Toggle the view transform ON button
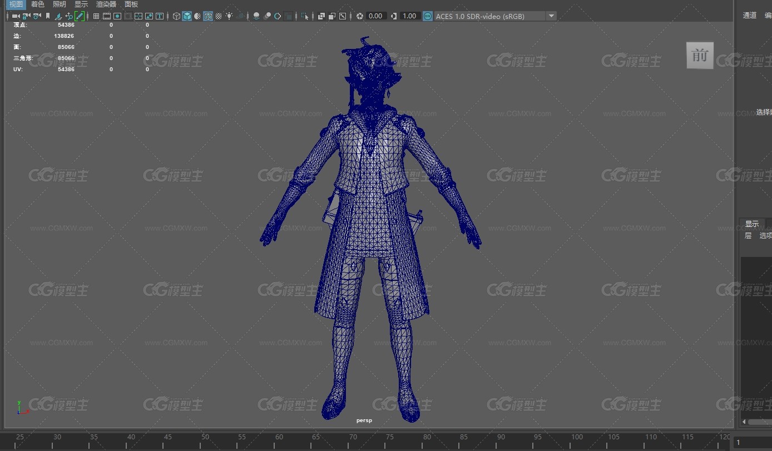The width and height of the screenshot is (772, 451). click(427, 16)
